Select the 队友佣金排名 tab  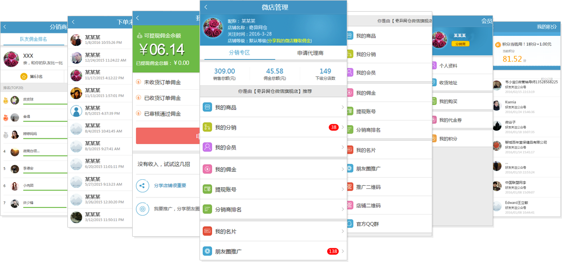[x=33, y=39]
